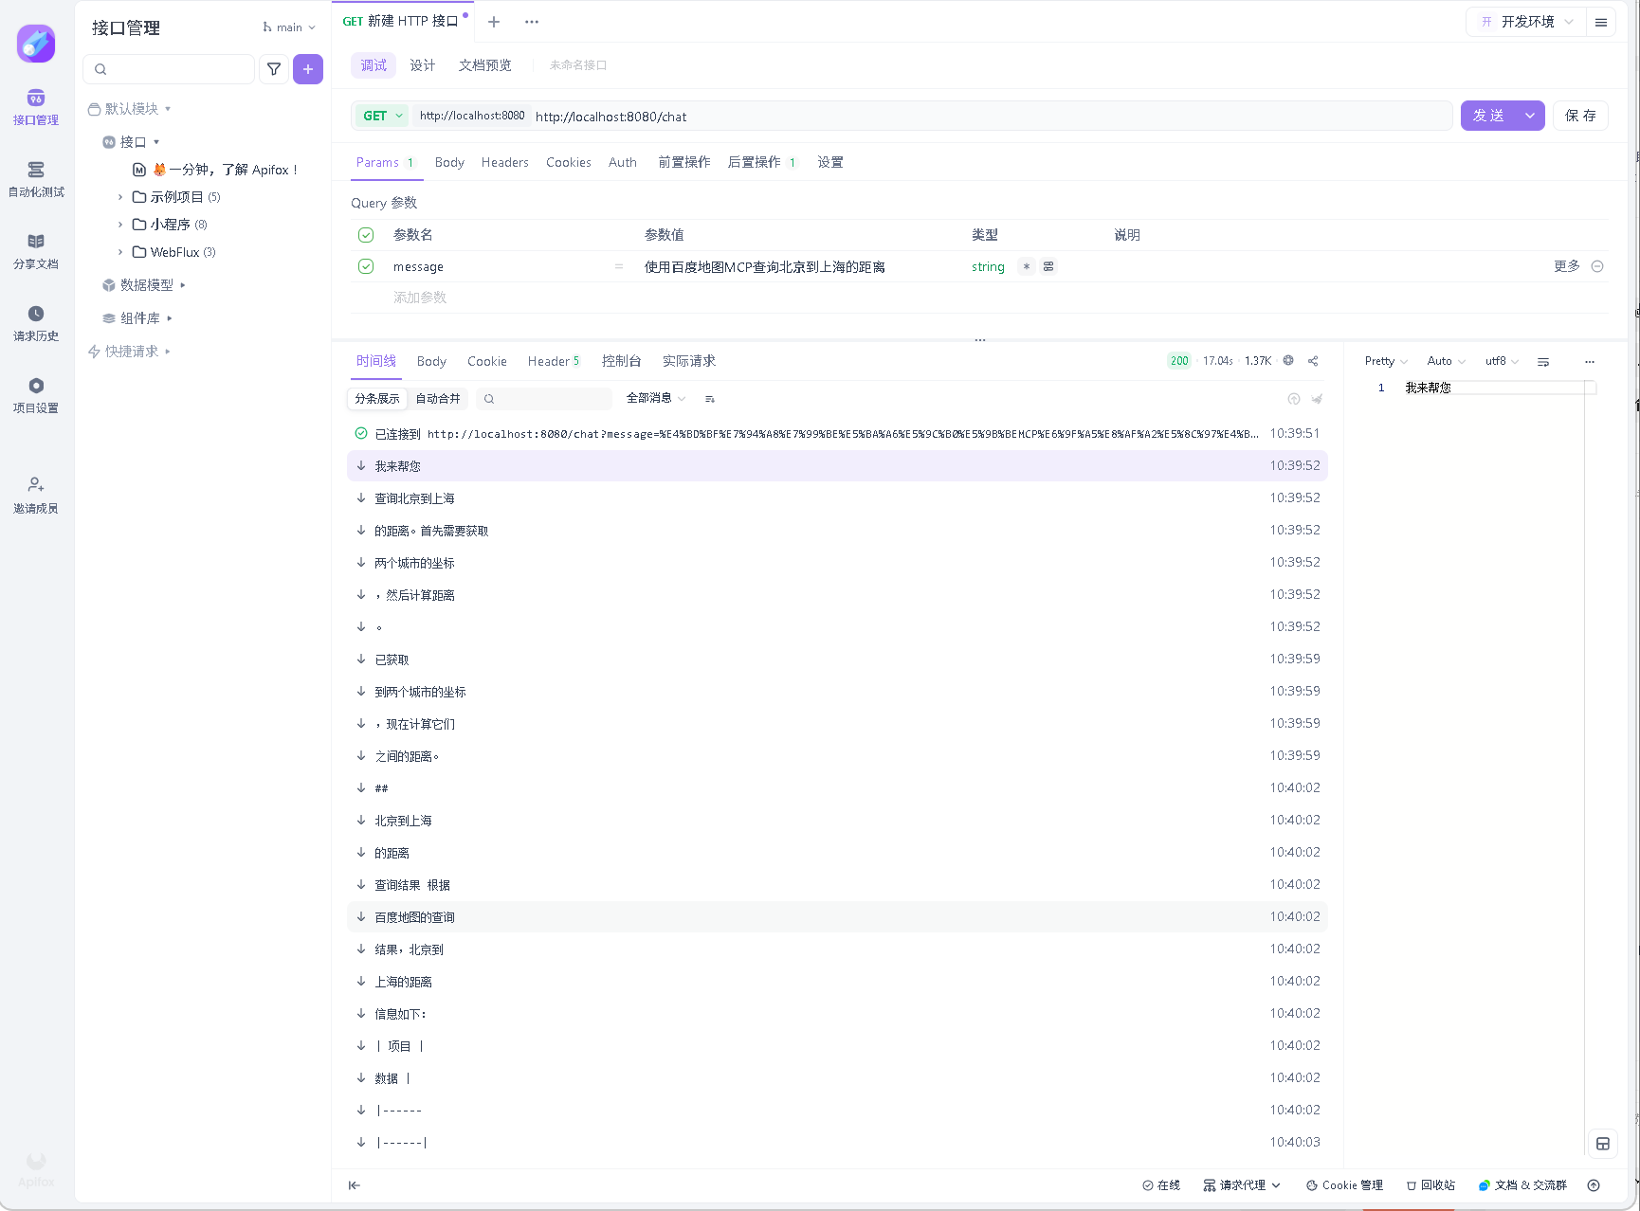The image size is (1640, 1211).
Task: Collapse the sidebar with the bottom-left arrow icon
Action: tap(355, 1185)
